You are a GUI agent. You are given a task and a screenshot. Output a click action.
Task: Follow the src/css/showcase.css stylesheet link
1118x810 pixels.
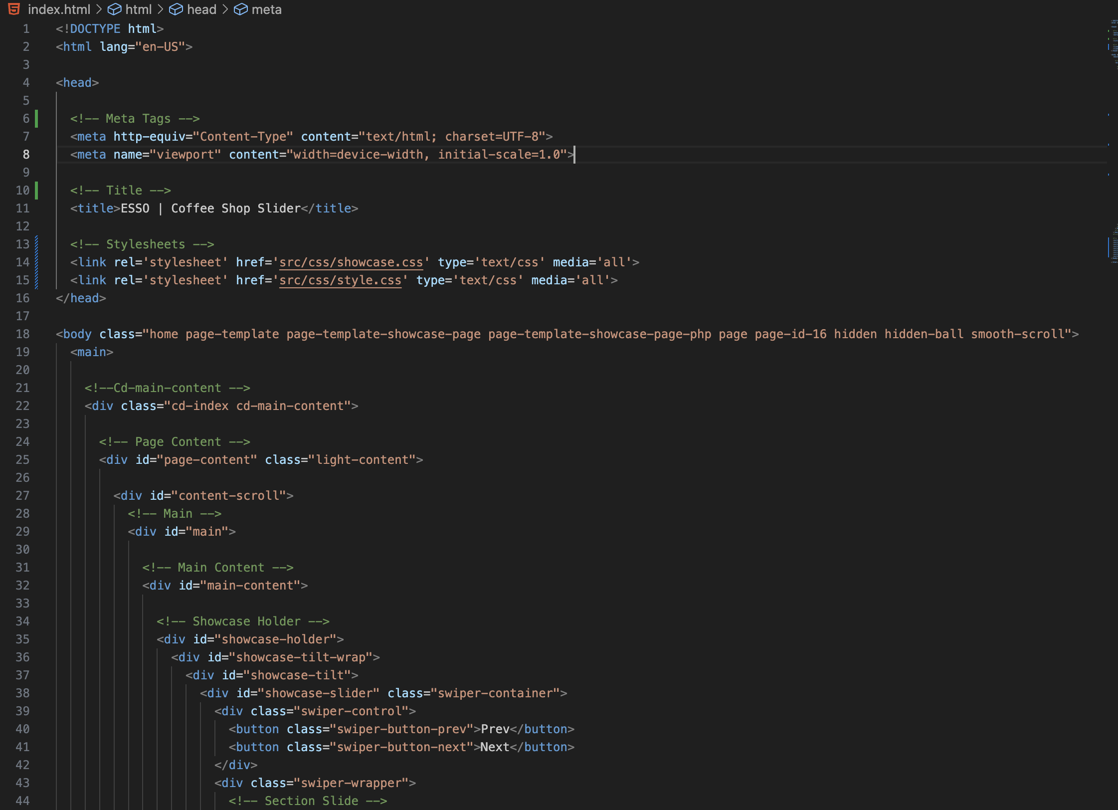pyautogui.click(x=351, y=262)
